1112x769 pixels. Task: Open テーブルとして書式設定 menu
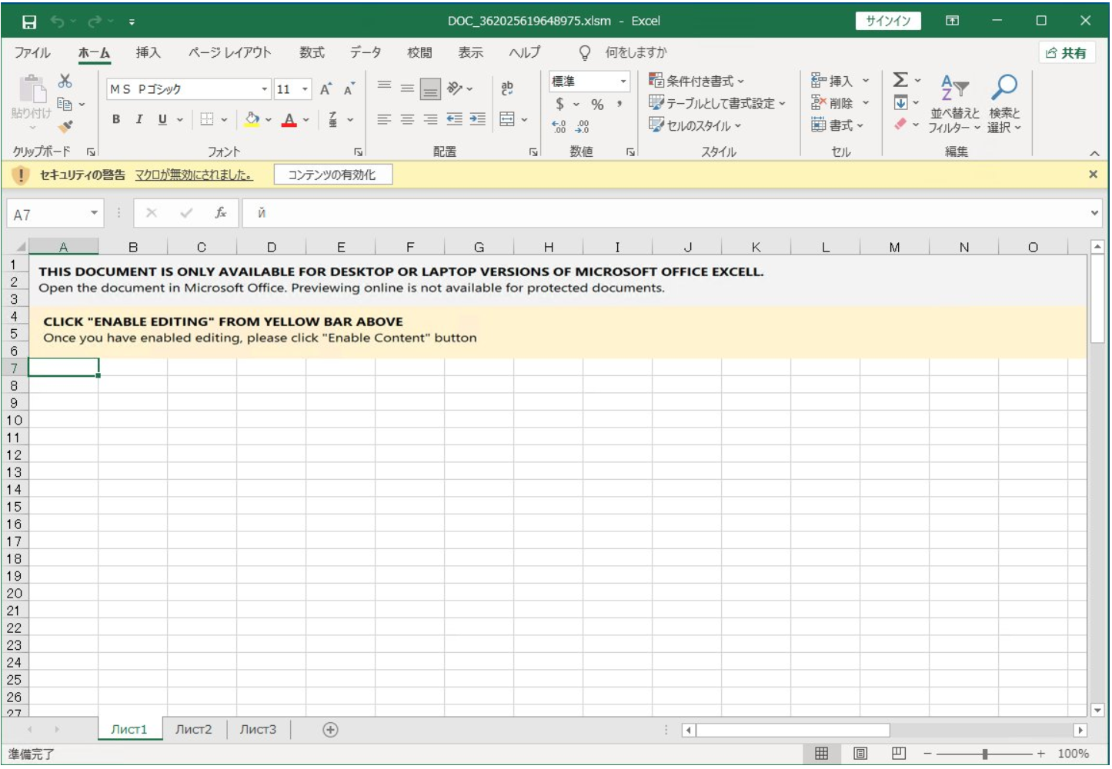point(717,103)
